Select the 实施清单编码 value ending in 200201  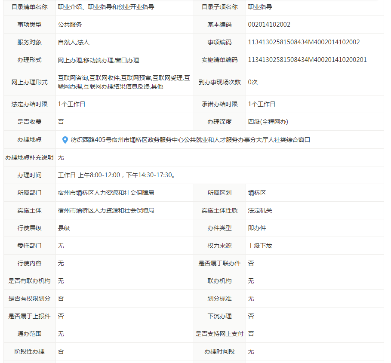pos(307,60)
